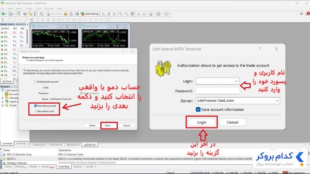This screenshot has width=310, height=174.
Task: Switch to the EURUSD,H4 chart tab
Action: tap(39, 145)
